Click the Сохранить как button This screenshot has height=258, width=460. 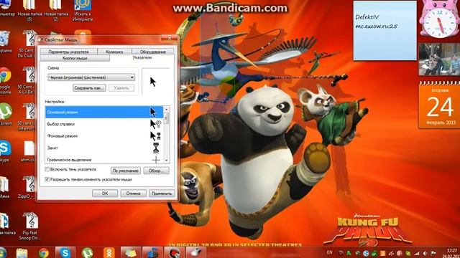click(89, 87)
